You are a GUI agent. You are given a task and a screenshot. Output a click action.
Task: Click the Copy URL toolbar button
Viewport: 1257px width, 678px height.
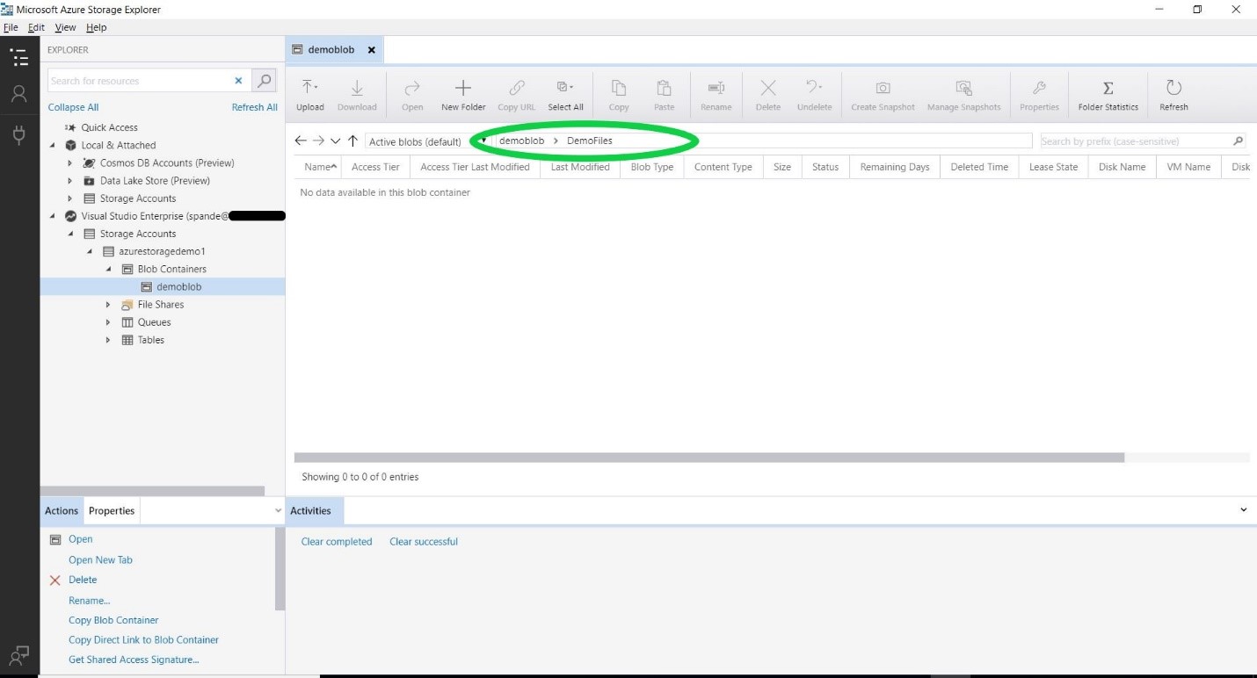tap(516, 95)
